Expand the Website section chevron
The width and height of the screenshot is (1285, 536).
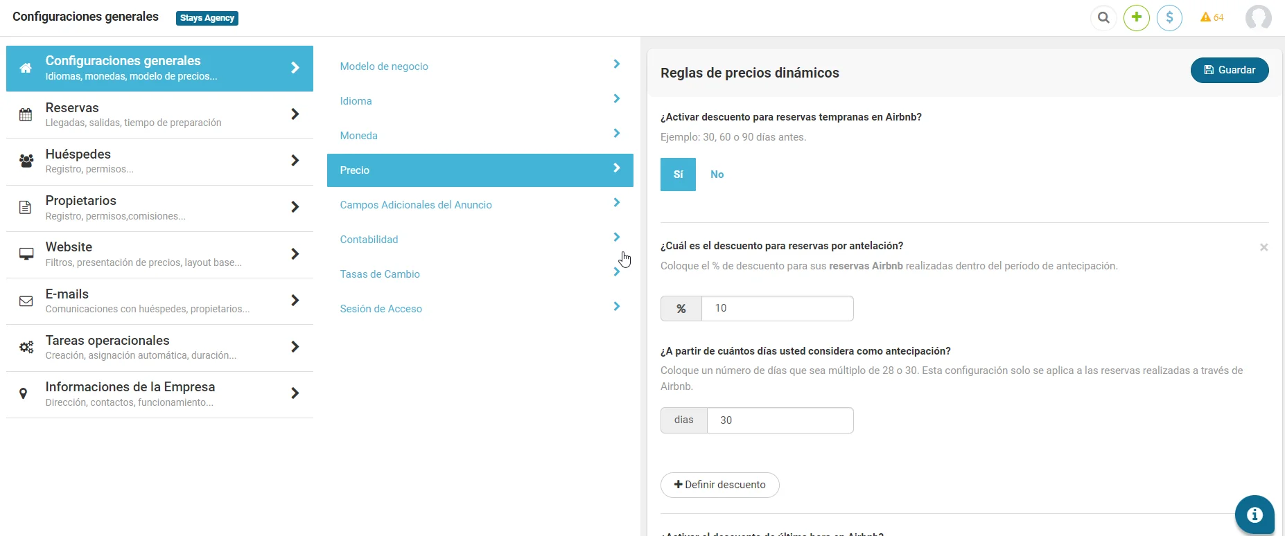point(295,254)
